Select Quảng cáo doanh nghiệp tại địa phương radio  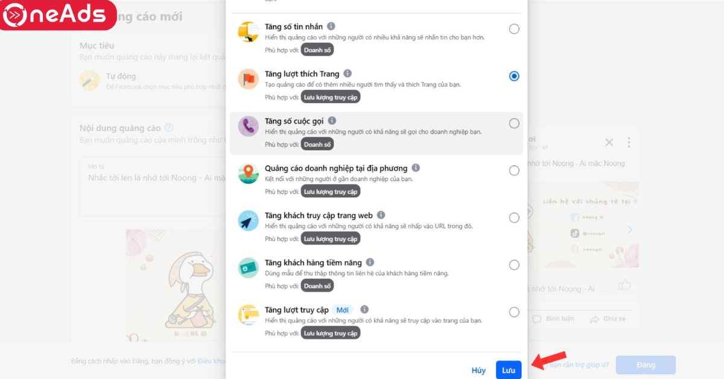pyautogui.click(x=514, y=171)
